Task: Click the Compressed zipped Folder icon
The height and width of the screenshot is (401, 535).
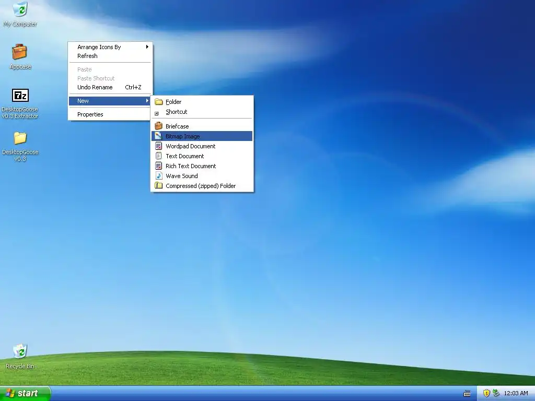Action: [159, 185]
